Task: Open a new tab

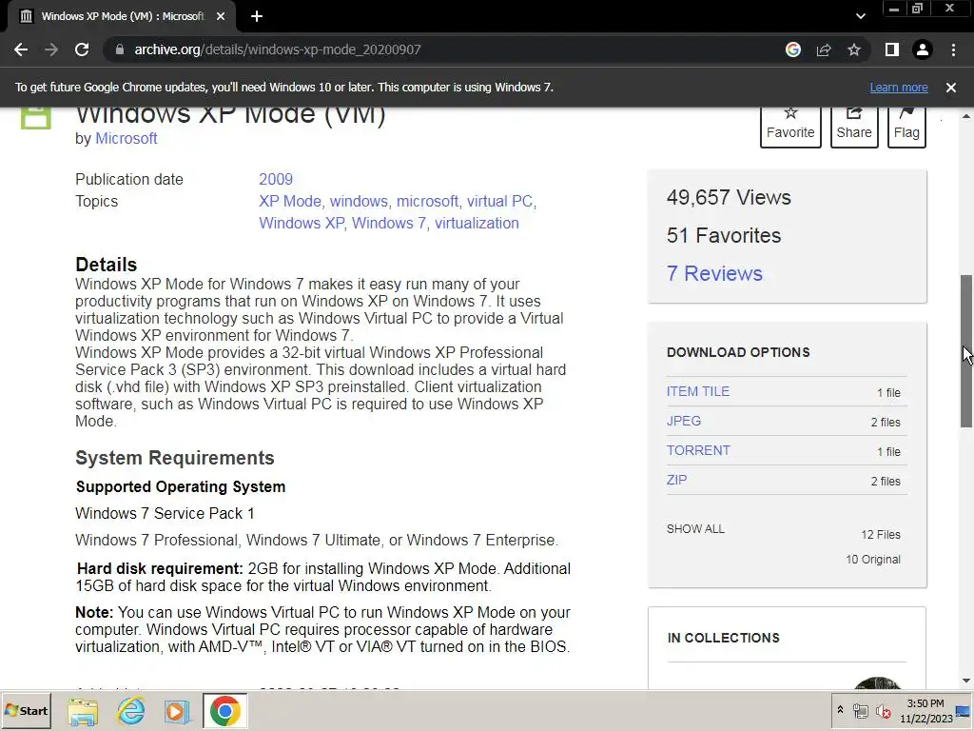Action: pyautogui.click(x=257, y=17)
